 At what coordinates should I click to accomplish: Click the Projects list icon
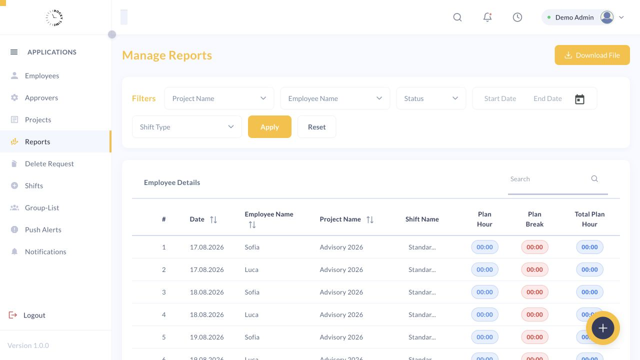coord(14,119)
